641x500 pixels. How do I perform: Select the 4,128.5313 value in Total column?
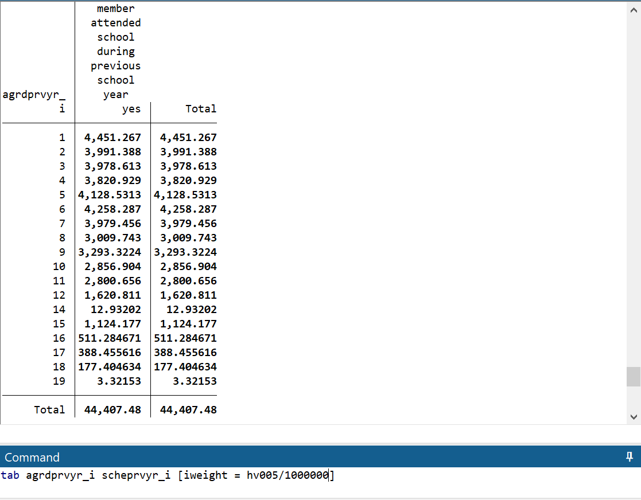[185, 195]
